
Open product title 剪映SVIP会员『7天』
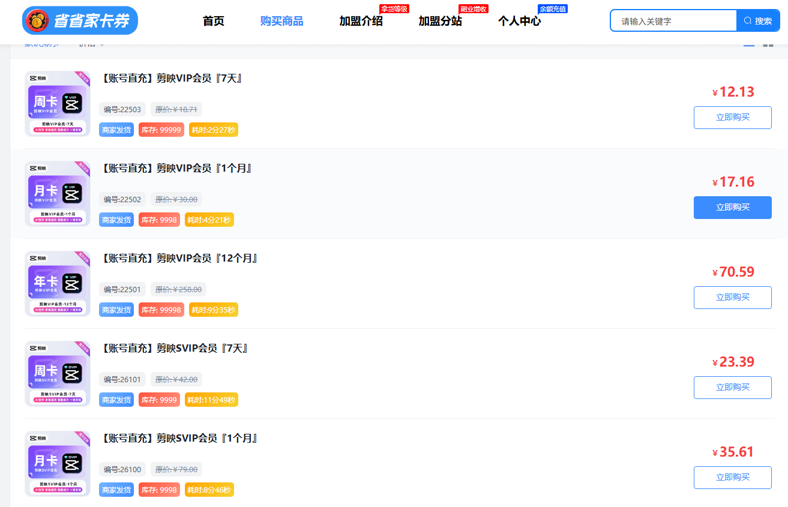tap(173, 349)
